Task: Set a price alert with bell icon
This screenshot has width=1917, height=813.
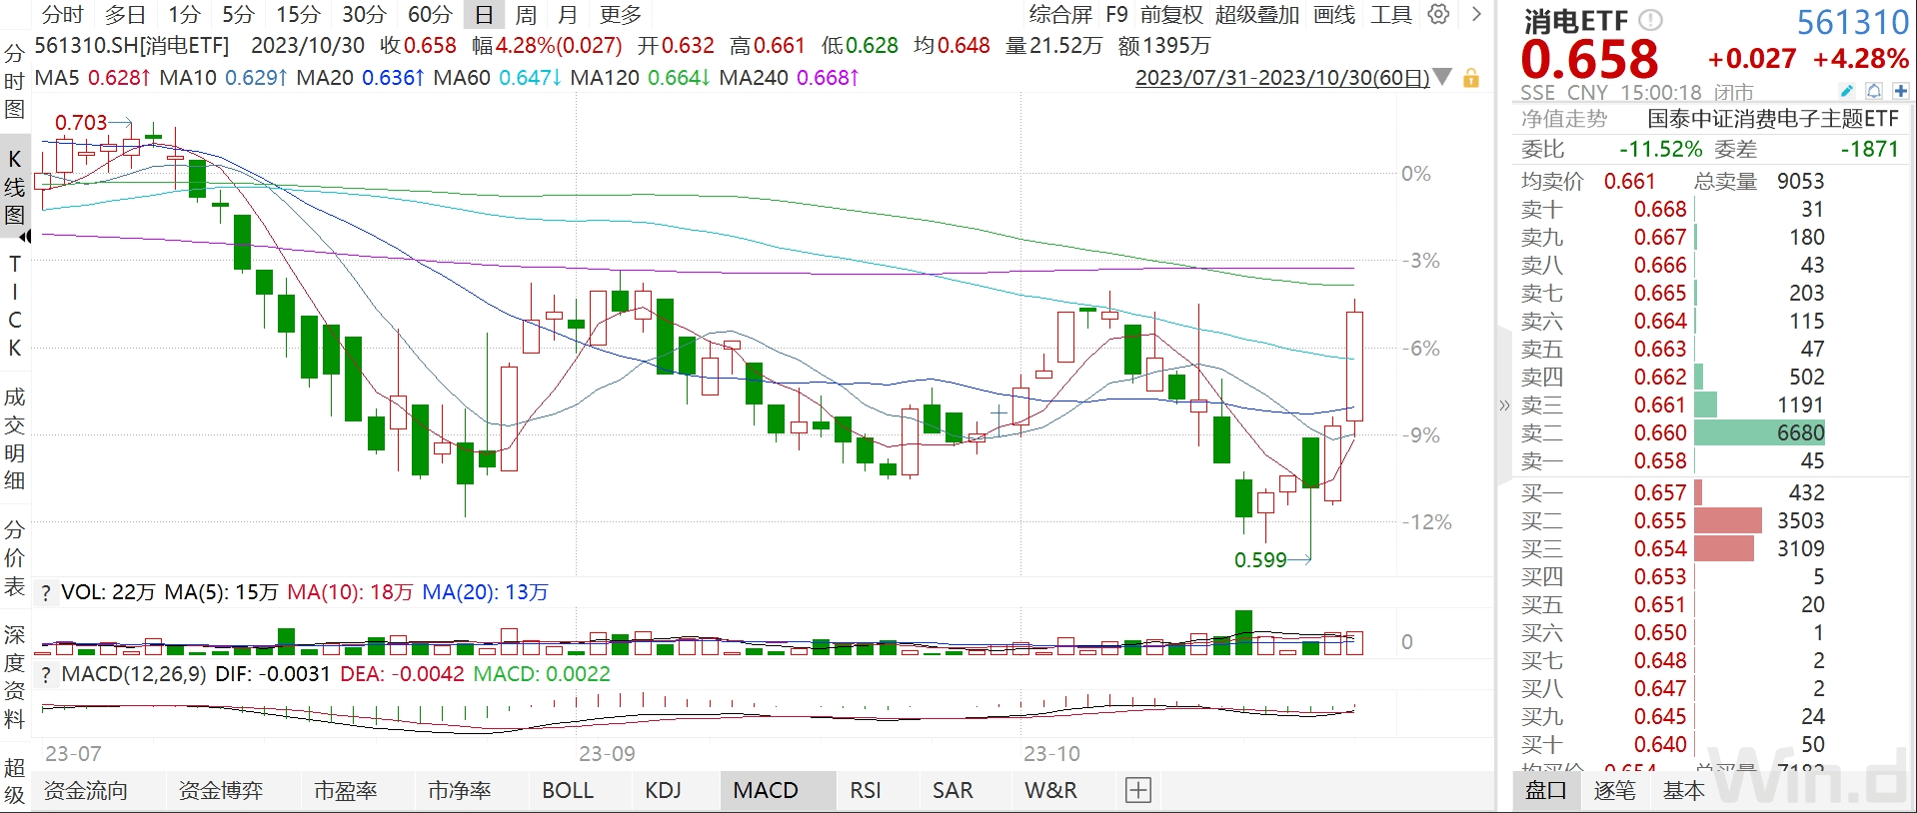Action: (x=1873, y=91)
